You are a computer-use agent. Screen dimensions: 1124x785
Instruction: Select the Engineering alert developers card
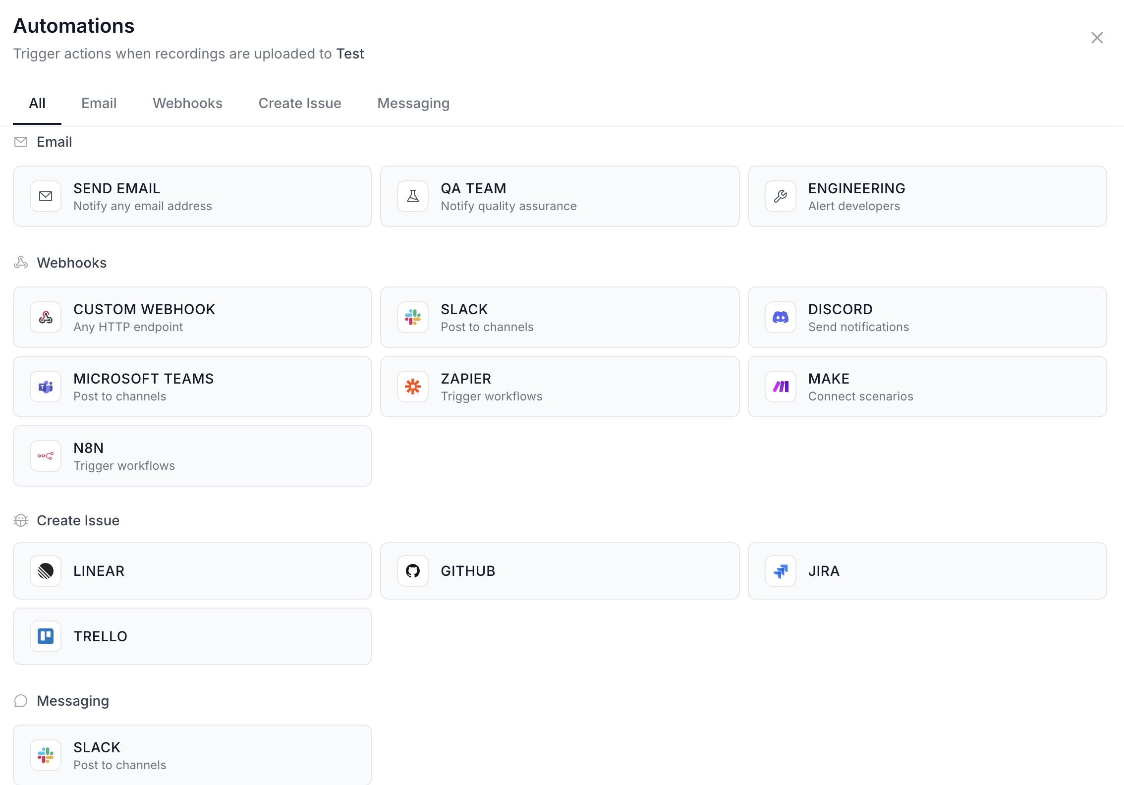(x=927, y=196)
